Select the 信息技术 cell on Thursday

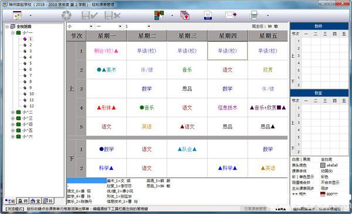(x=228, y=108)
